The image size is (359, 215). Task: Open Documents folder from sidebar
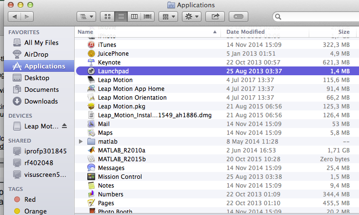point(39,89)
